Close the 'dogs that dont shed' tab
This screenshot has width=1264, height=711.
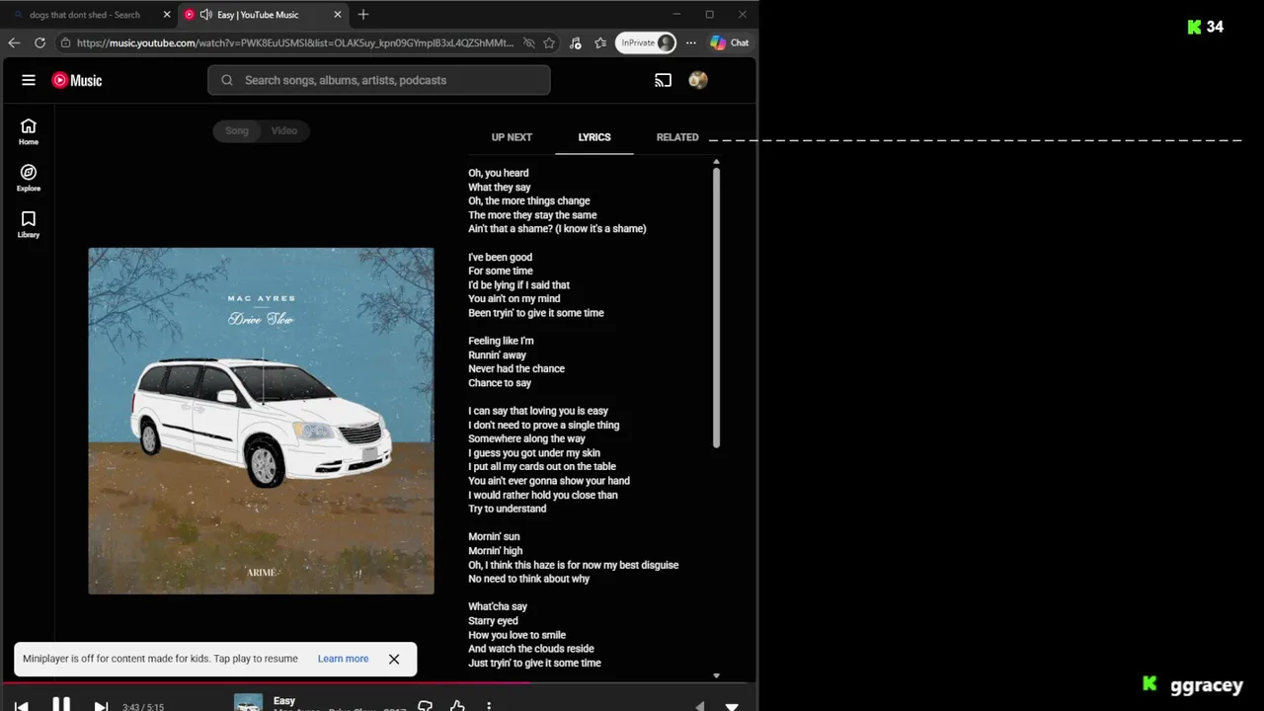pos(165,15)
